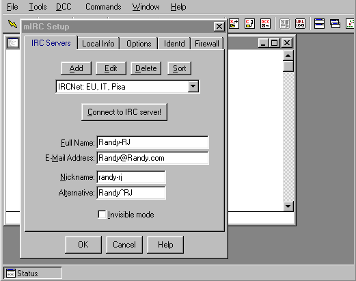Click the lightning bolt Connect icon

tap(12, 24)
